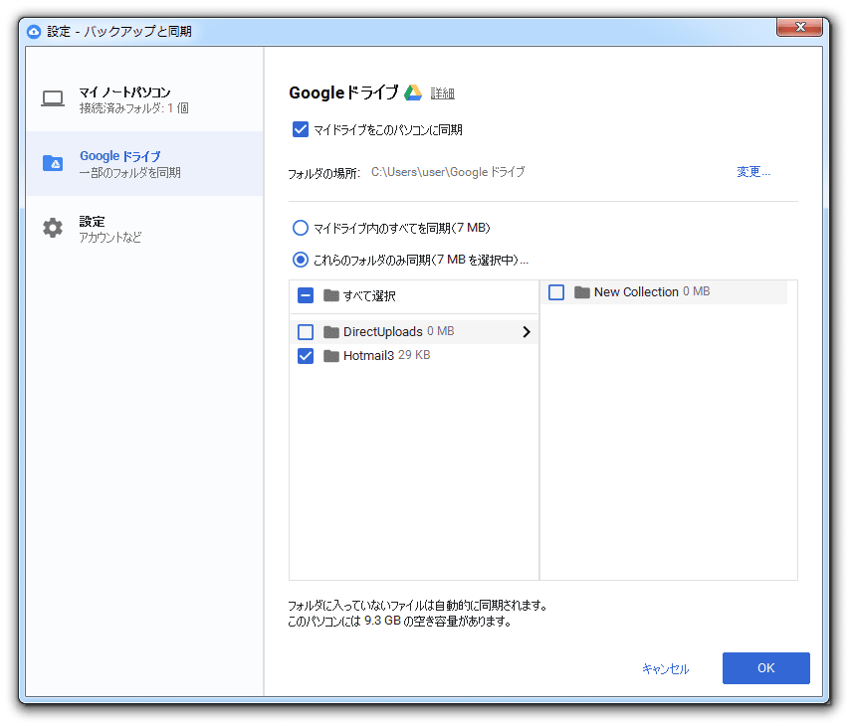Click the 接続済みフォルダ: 1 個 subtitle

[x=134, y=108]
